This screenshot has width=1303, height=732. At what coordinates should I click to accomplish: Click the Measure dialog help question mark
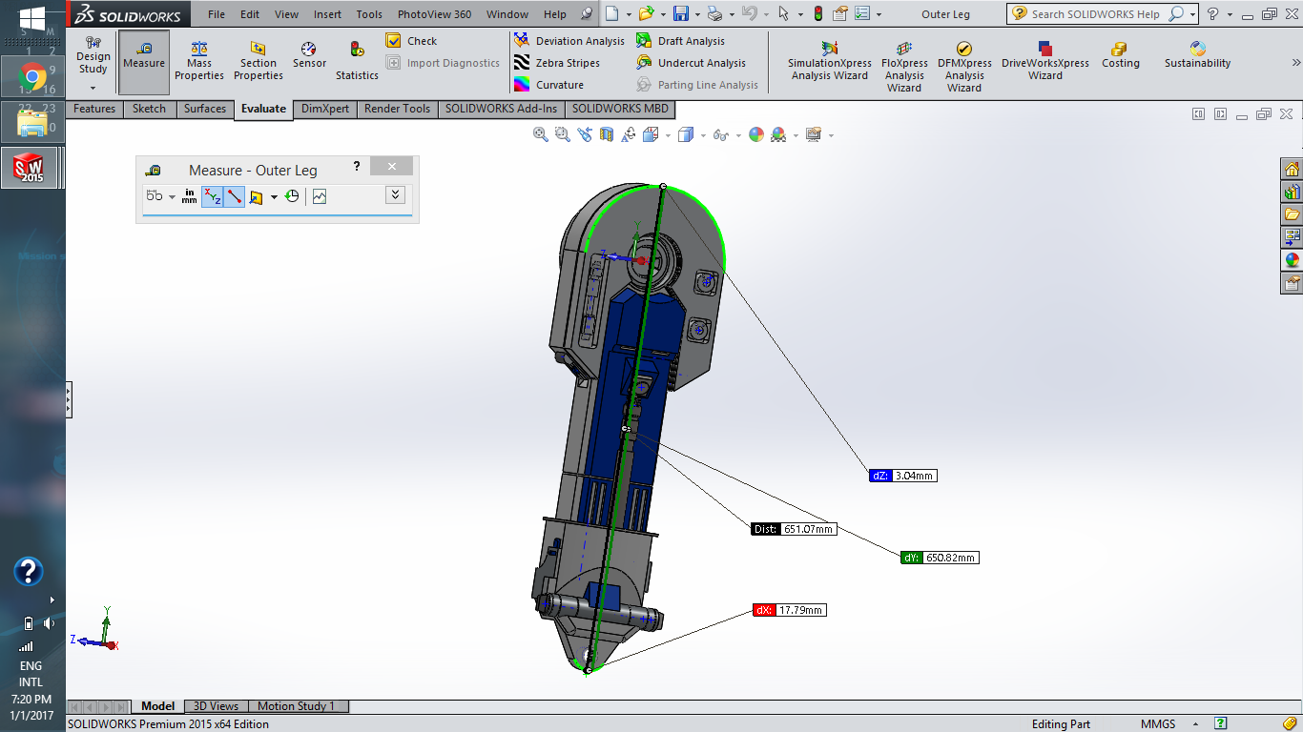356,166
